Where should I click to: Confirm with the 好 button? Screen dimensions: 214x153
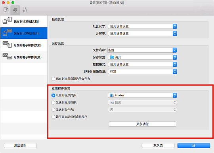[x=194, y=145]
